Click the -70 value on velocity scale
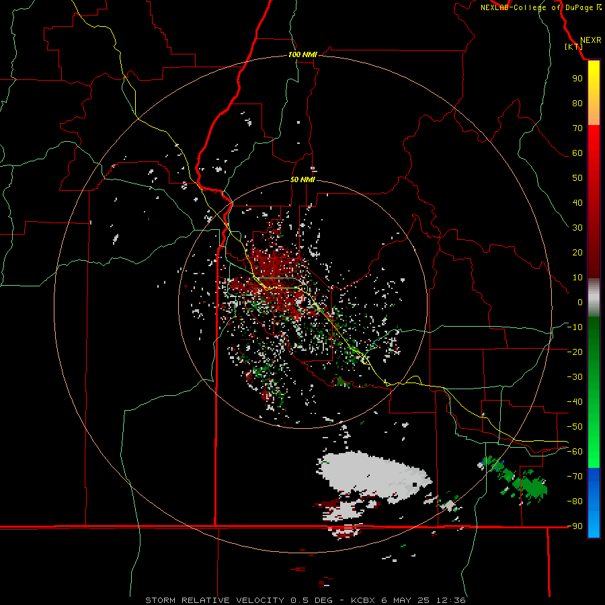The height and width of the screenshot is (605, 605). (575, 477)
